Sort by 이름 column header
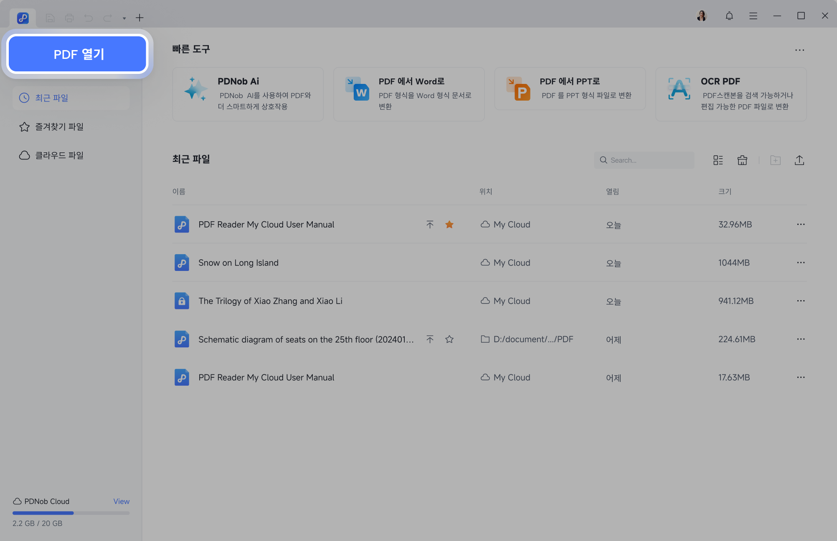The width and height of the screenshot is (837, 541). tap(179, 192)
